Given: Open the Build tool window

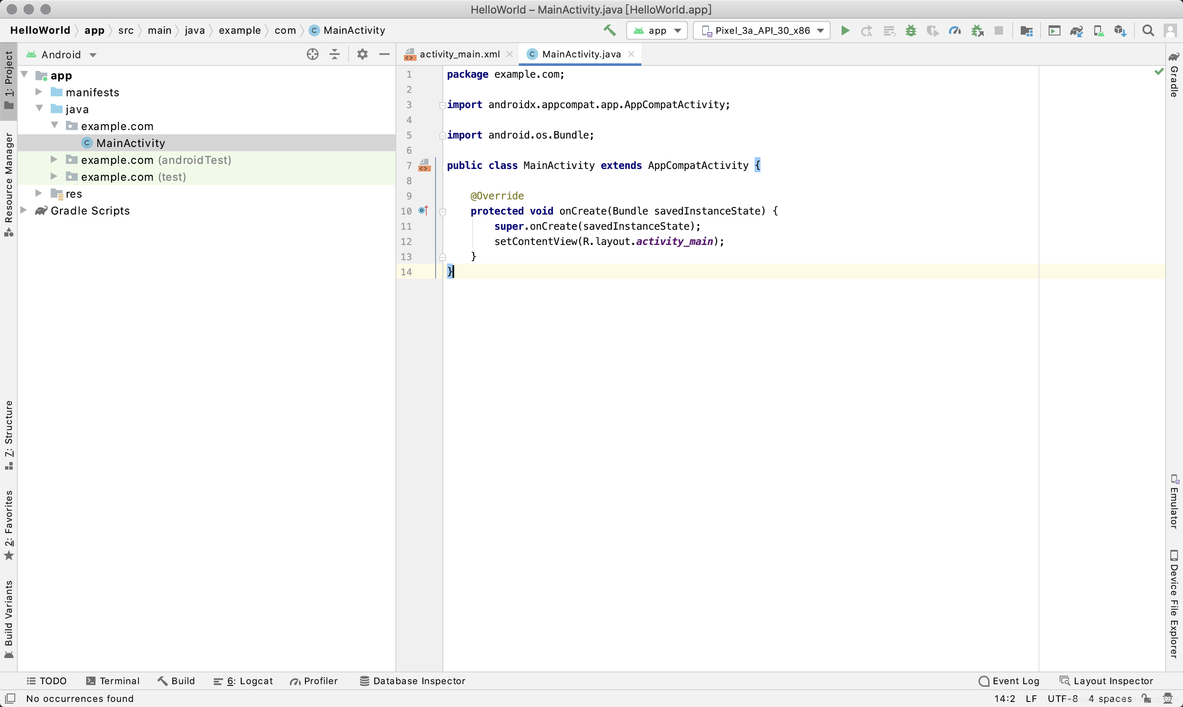Looking at the screenshot, I should pos(177,680).
